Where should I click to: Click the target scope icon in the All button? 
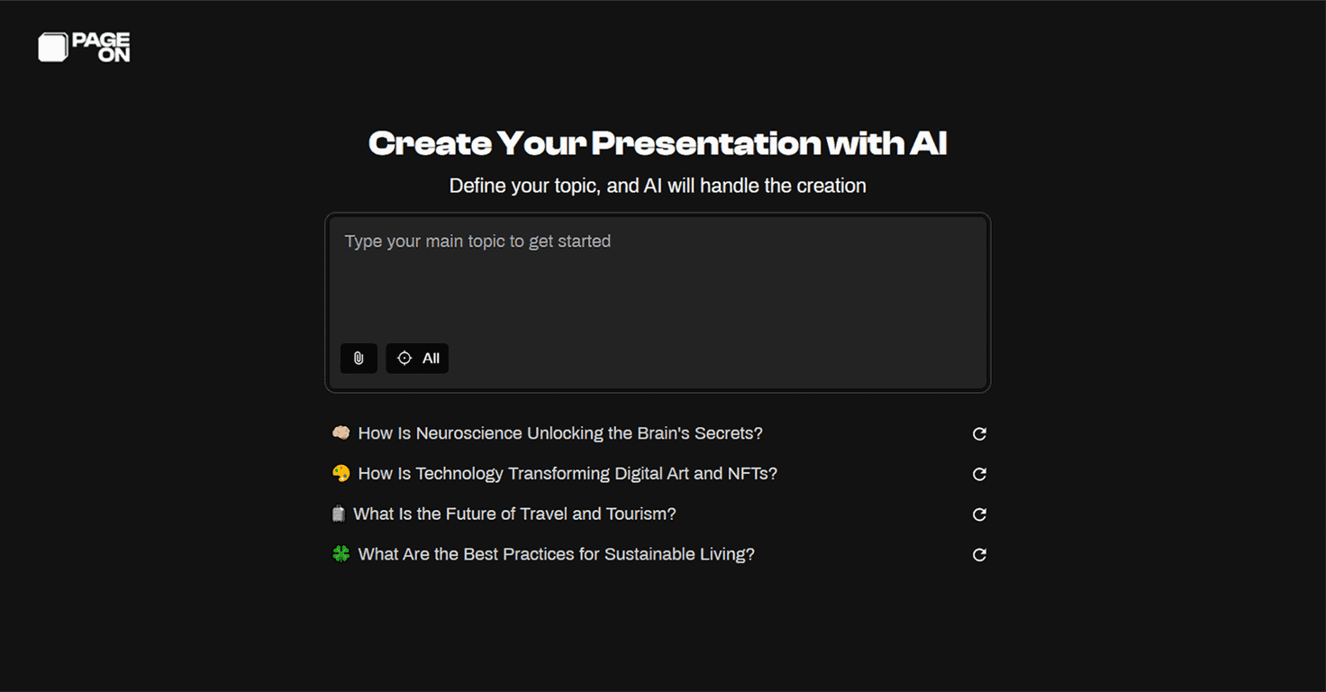[404, 358]
